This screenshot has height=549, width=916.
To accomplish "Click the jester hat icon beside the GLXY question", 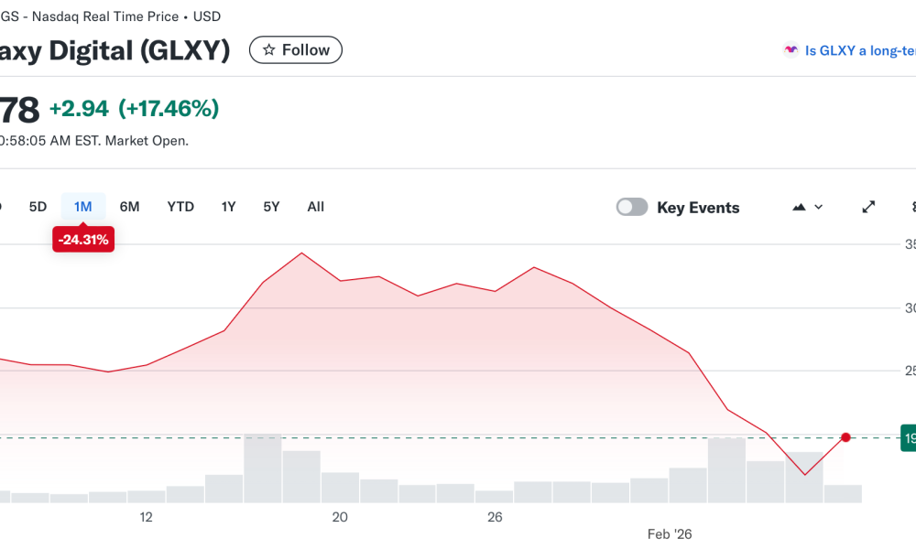I will pos(789,50).
